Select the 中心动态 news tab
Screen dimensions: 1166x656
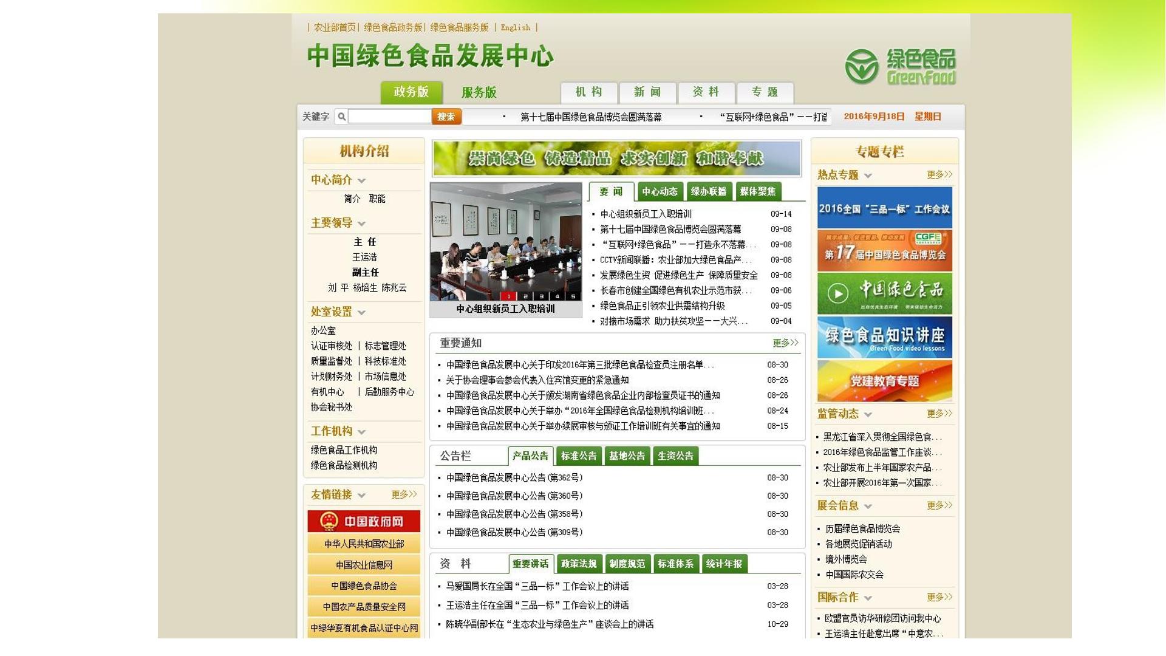[660, 191]
